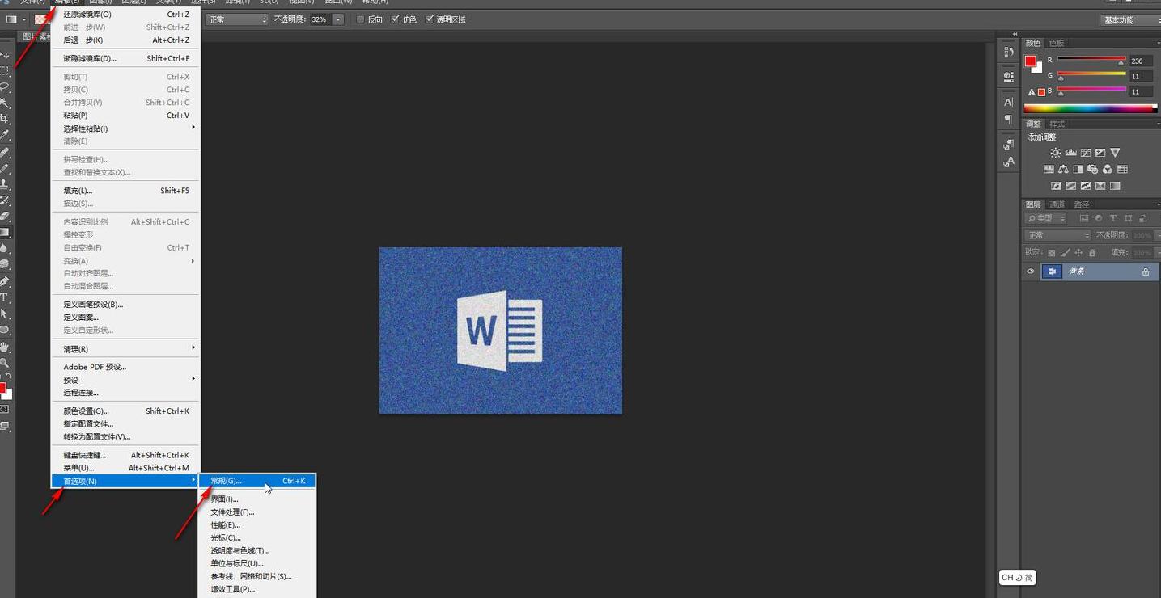Lock layer position with move icon

[x=1078, y=253]
